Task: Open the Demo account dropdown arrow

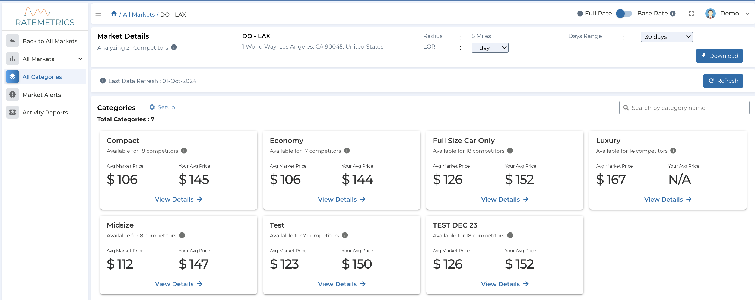Action: point(747,14)
